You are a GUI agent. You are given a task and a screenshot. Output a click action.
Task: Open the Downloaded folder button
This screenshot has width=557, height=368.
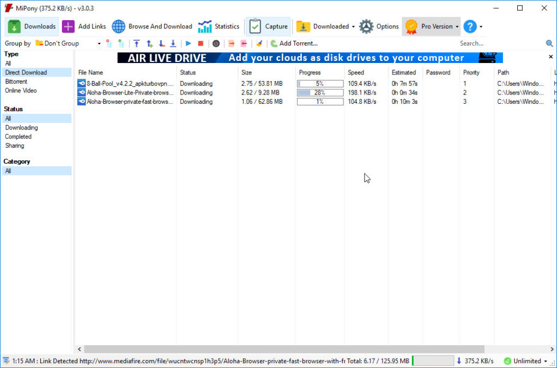tap(323, 26)
